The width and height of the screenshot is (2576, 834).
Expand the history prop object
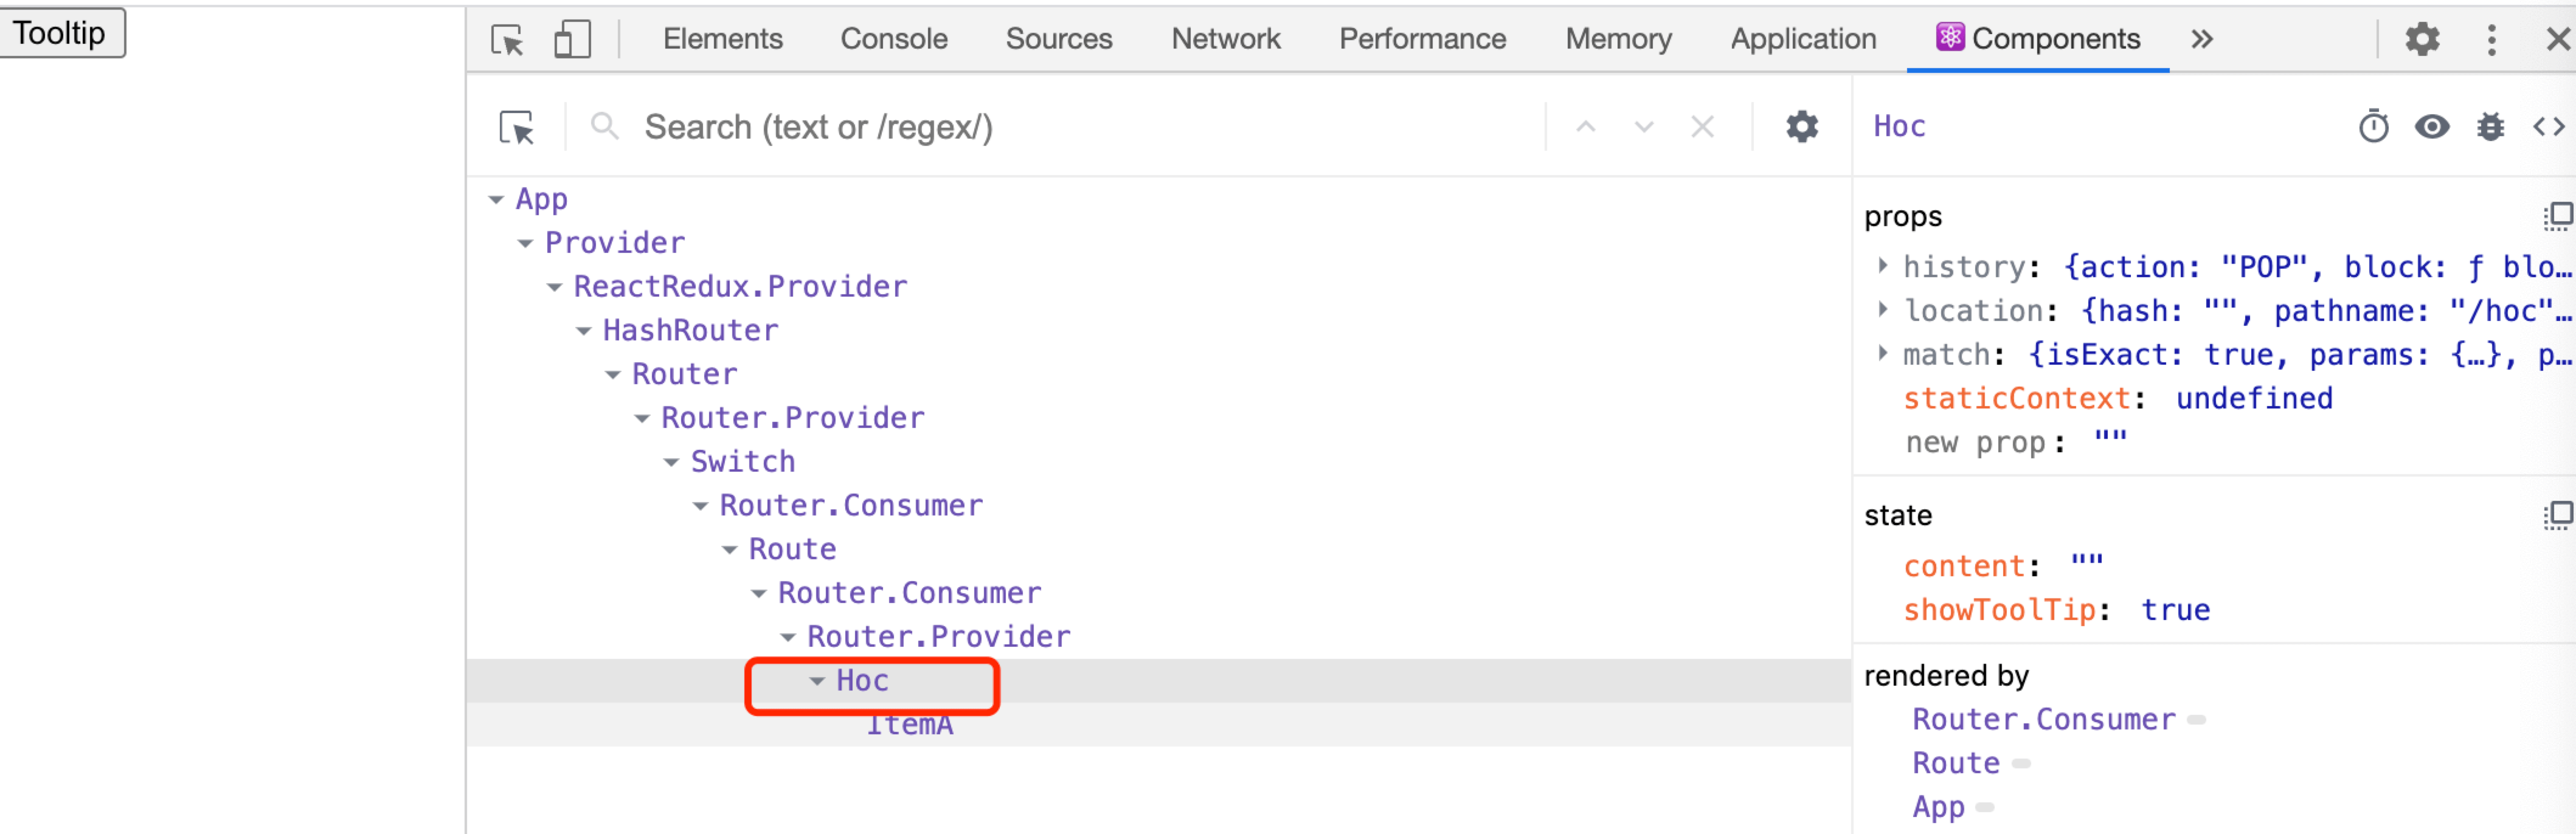pos(1883,266)
